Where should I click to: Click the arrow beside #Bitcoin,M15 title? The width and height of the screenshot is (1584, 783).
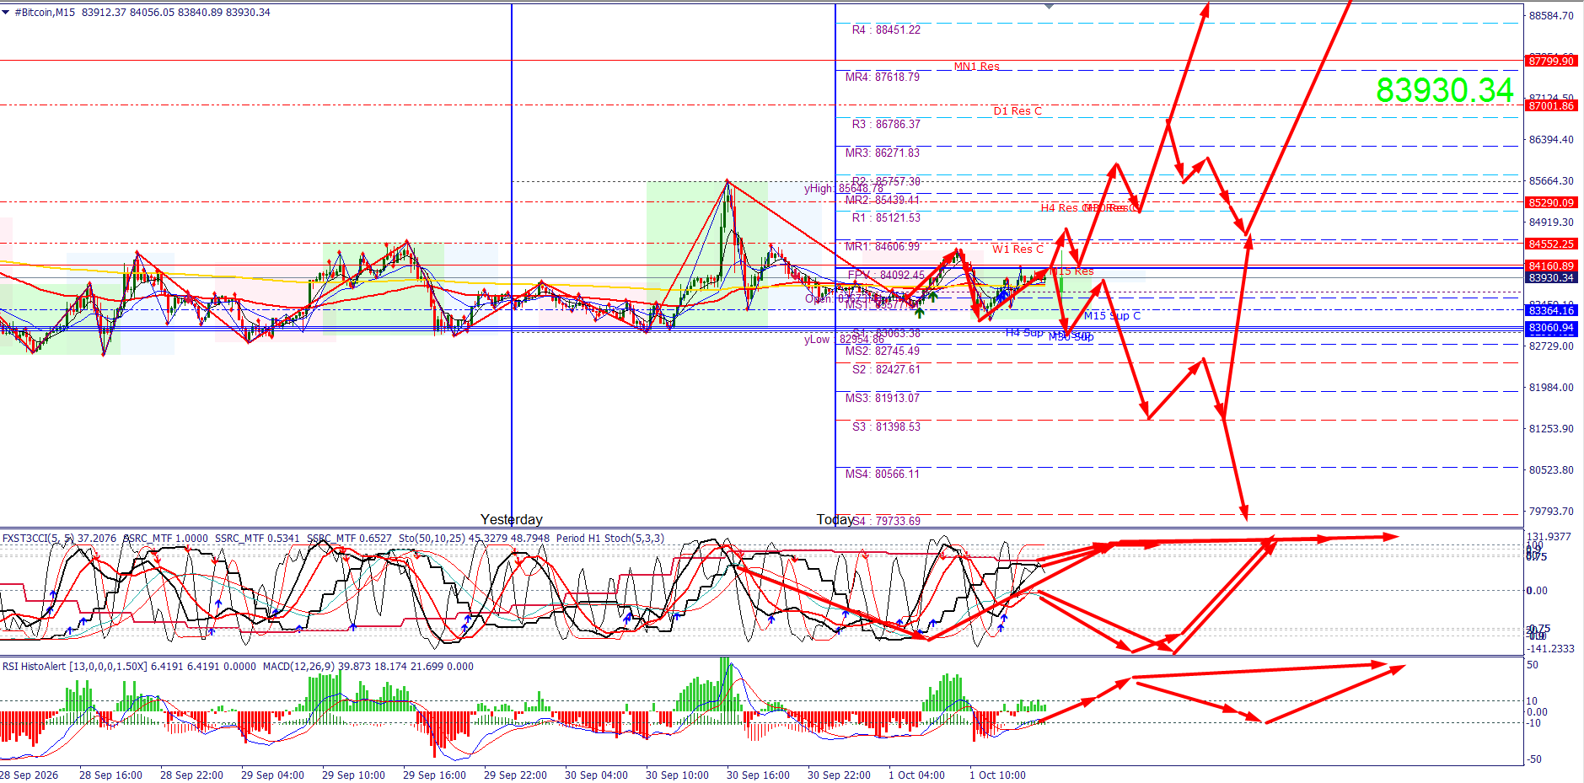[x=6, y=13]
